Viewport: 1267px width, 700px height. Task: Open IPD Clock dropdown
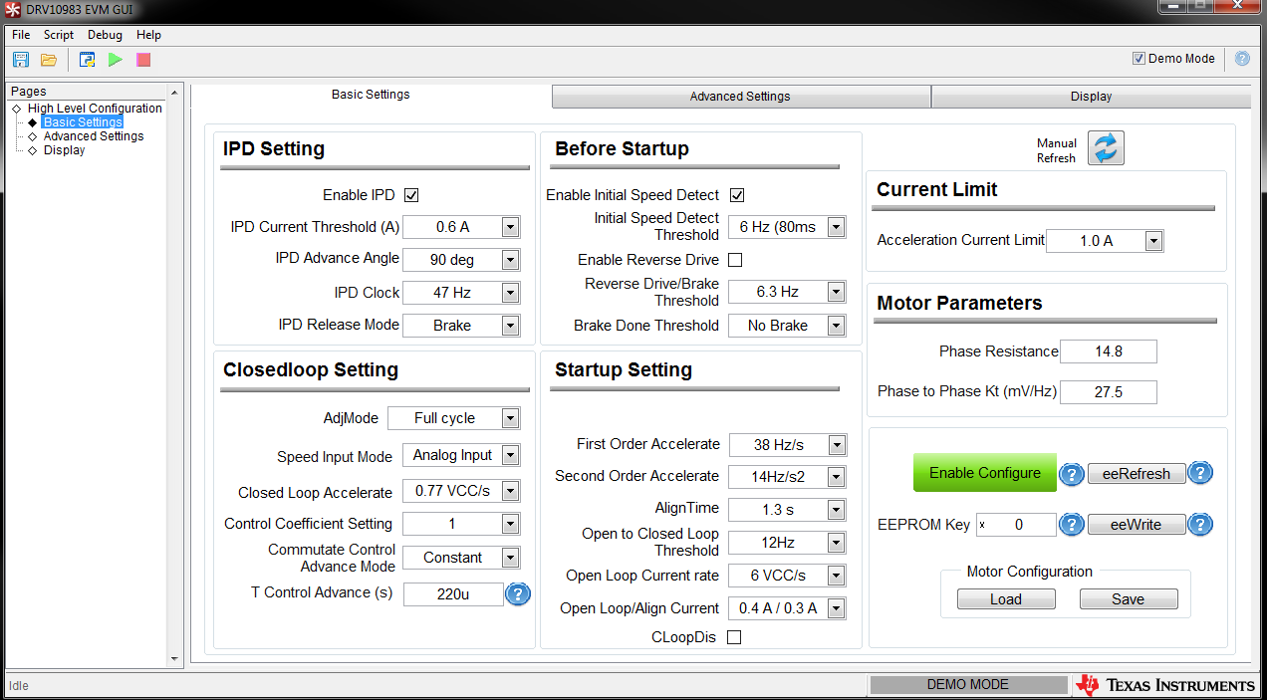coord(461,293)
